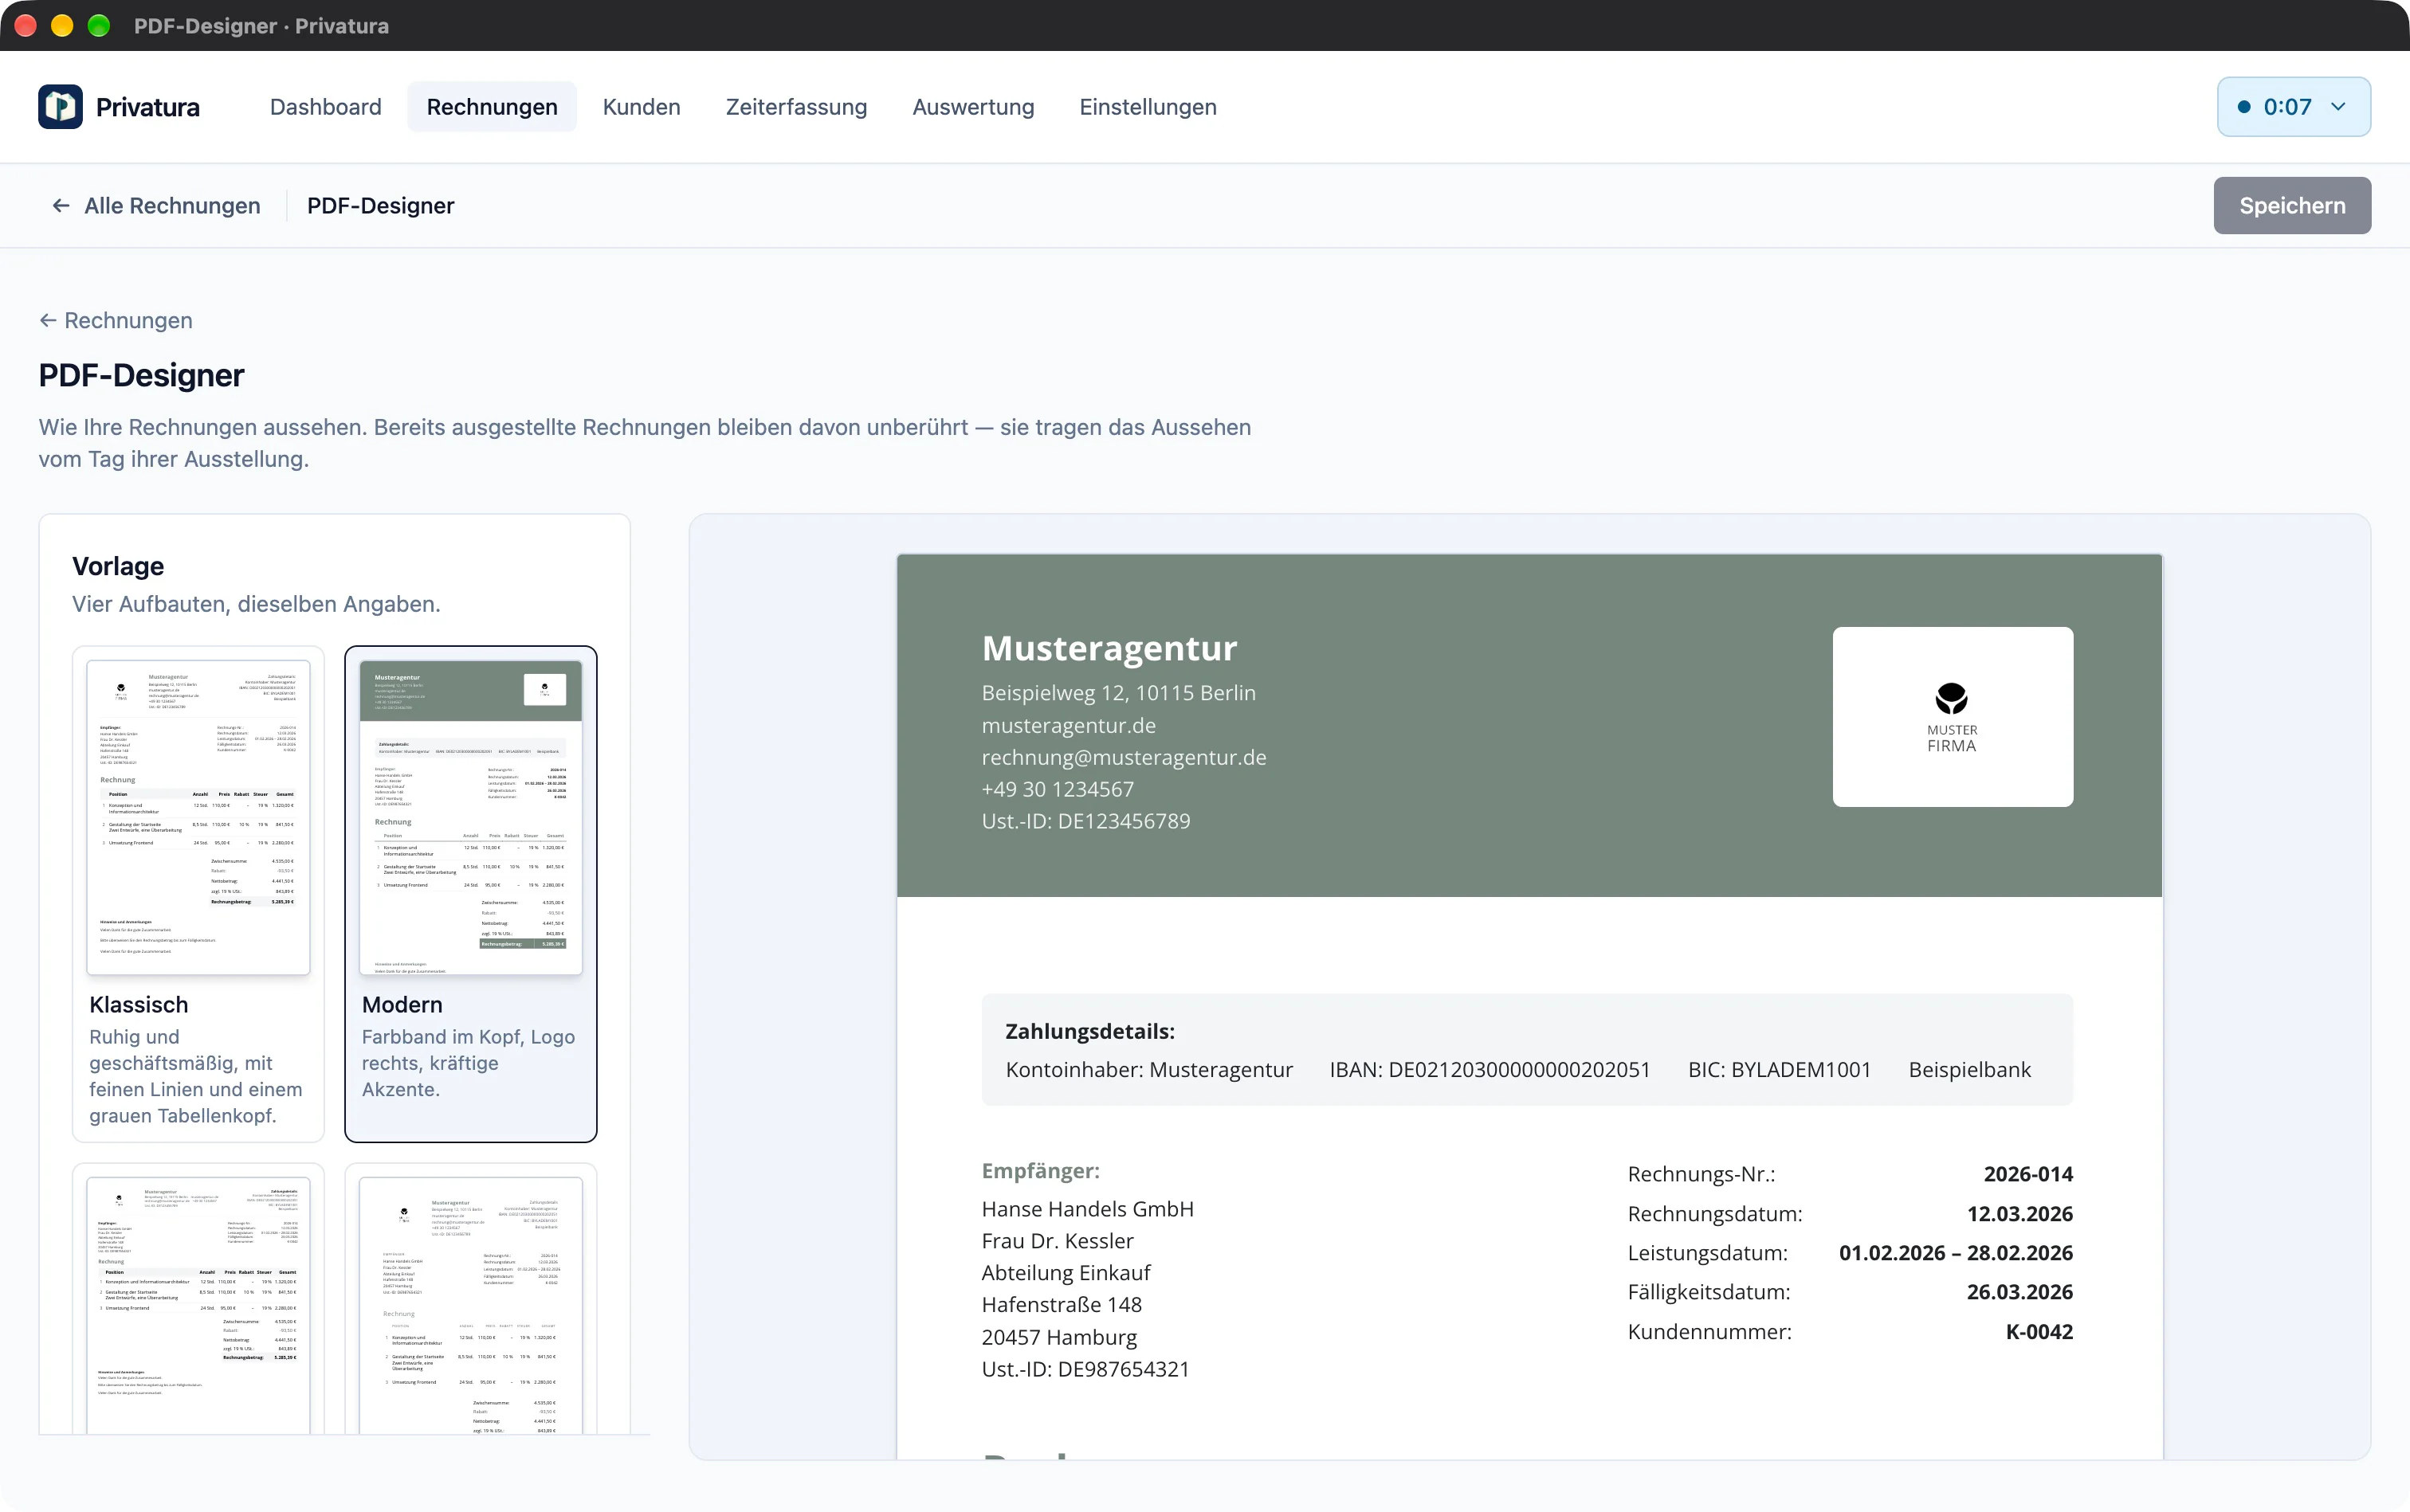Image resolution: width=2410 pixels, height=1512 pixels.
Task: Click the Muster Firma logo in preview
Action: point(1952,717)
